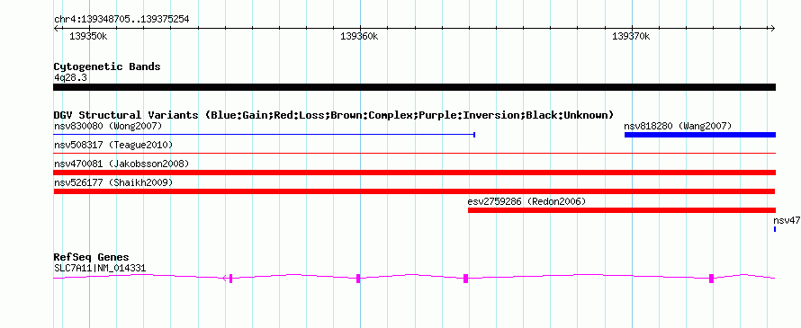Click the 139350k ruler tick label
Screen dimensions: 801x328
[x=88, y=36]
